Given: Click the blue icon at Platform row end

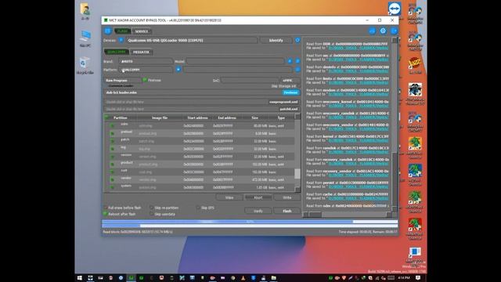Looking at the screenshot, I should coord(297,70).
